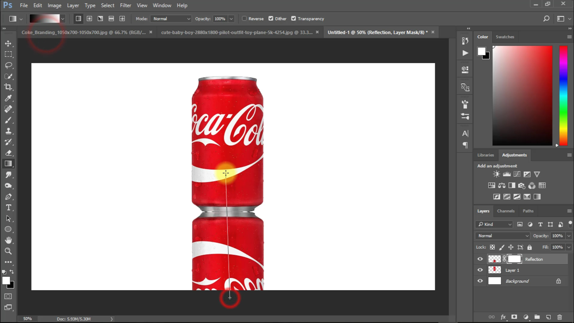The image size is (574, 323).
Task: Open the Filter menu
Action: pos(125,5)
